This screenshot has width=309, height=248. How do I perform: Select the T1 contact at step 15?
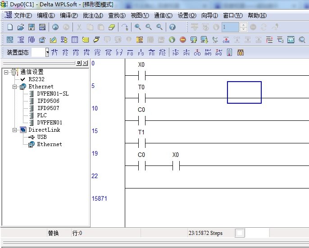click(142, 143)
